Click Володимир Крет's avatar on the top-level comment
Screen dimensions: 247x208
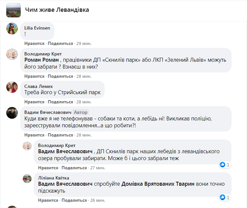[x=12, y=54]
